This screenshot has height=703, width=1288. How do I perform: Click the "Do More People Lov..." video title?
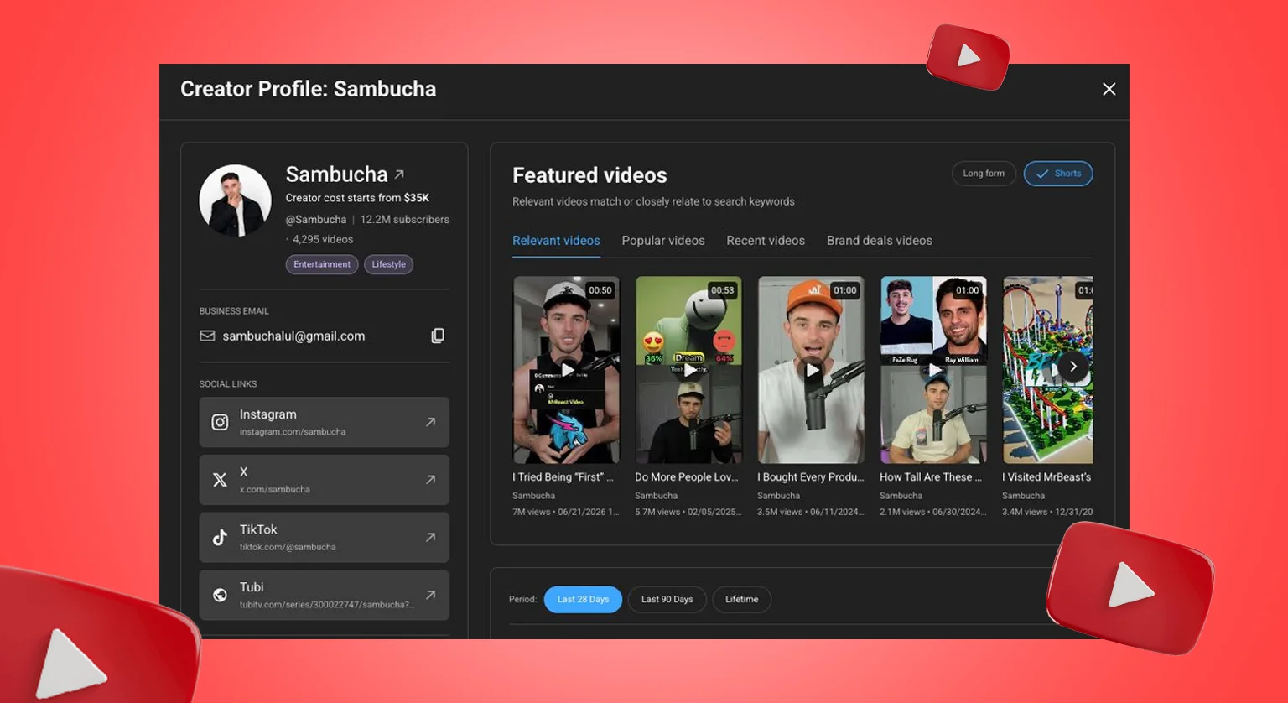687,477
